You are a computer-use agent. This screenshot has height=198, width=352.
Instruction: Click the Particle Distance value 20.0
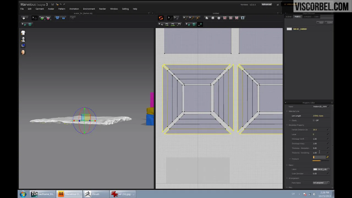click(x=315, y=130)
